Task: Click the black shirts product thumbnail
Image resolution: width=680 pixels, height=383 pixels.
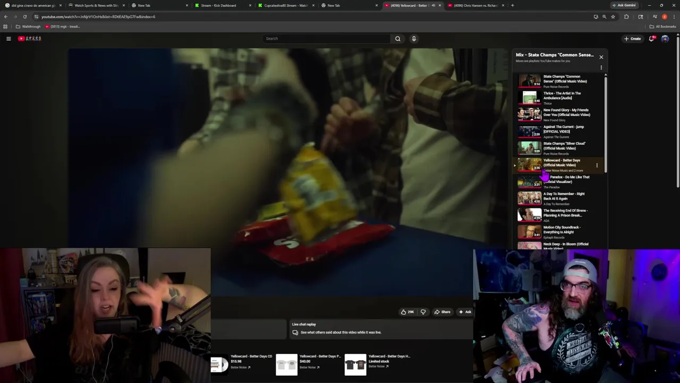Action: pos(355,364)
